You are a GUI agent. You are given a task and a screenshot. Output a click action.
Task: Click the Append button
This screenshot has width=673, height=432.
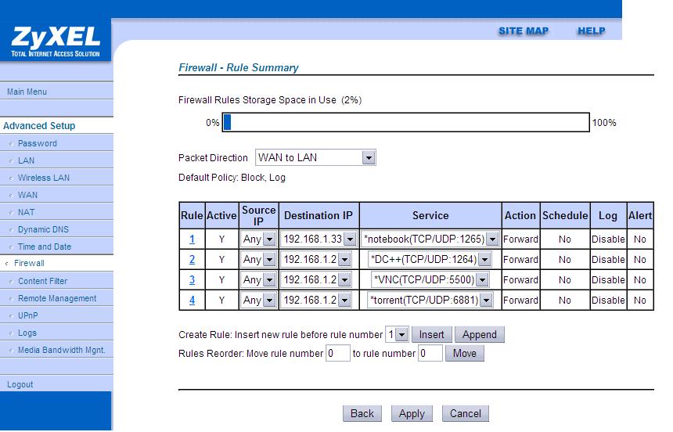[x=480, y=334]
